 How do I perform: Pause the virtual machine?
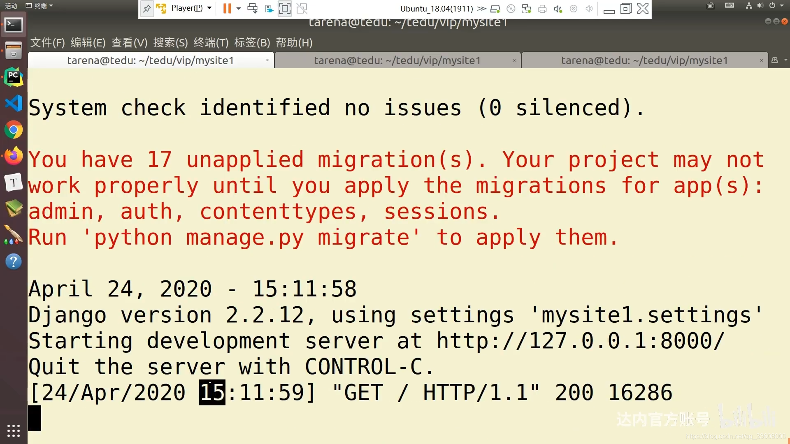[x=227, y=9]
